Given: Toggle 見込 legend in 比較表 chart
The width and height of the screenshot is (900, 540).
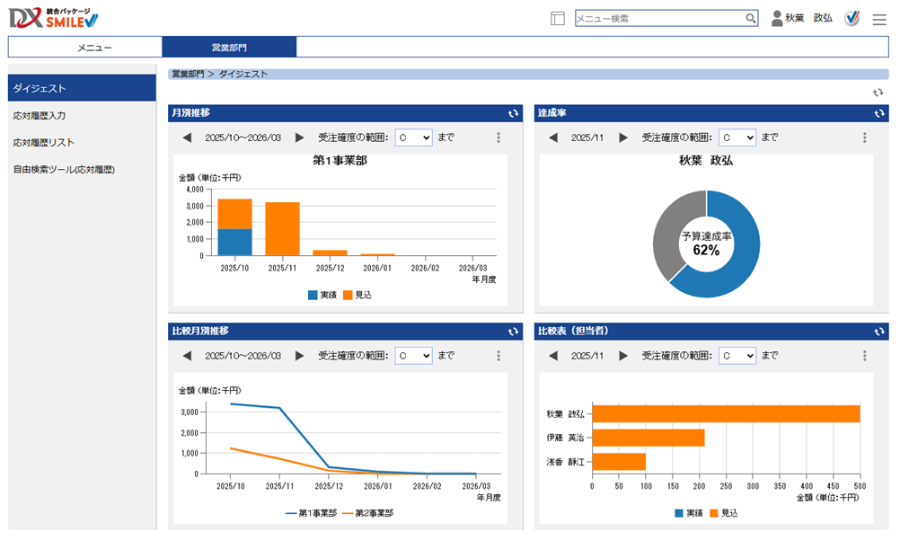Looking at the screenshot, I should pyautogui.click(x=724, y=513).
